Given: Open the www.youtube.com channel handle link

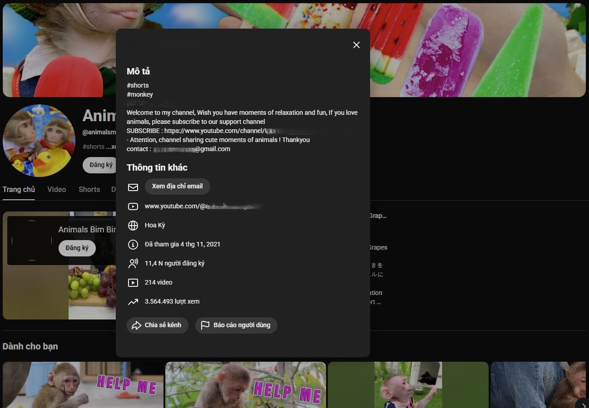Looking at the screenshot, I should pyautogui.click(x=203, y=206).
